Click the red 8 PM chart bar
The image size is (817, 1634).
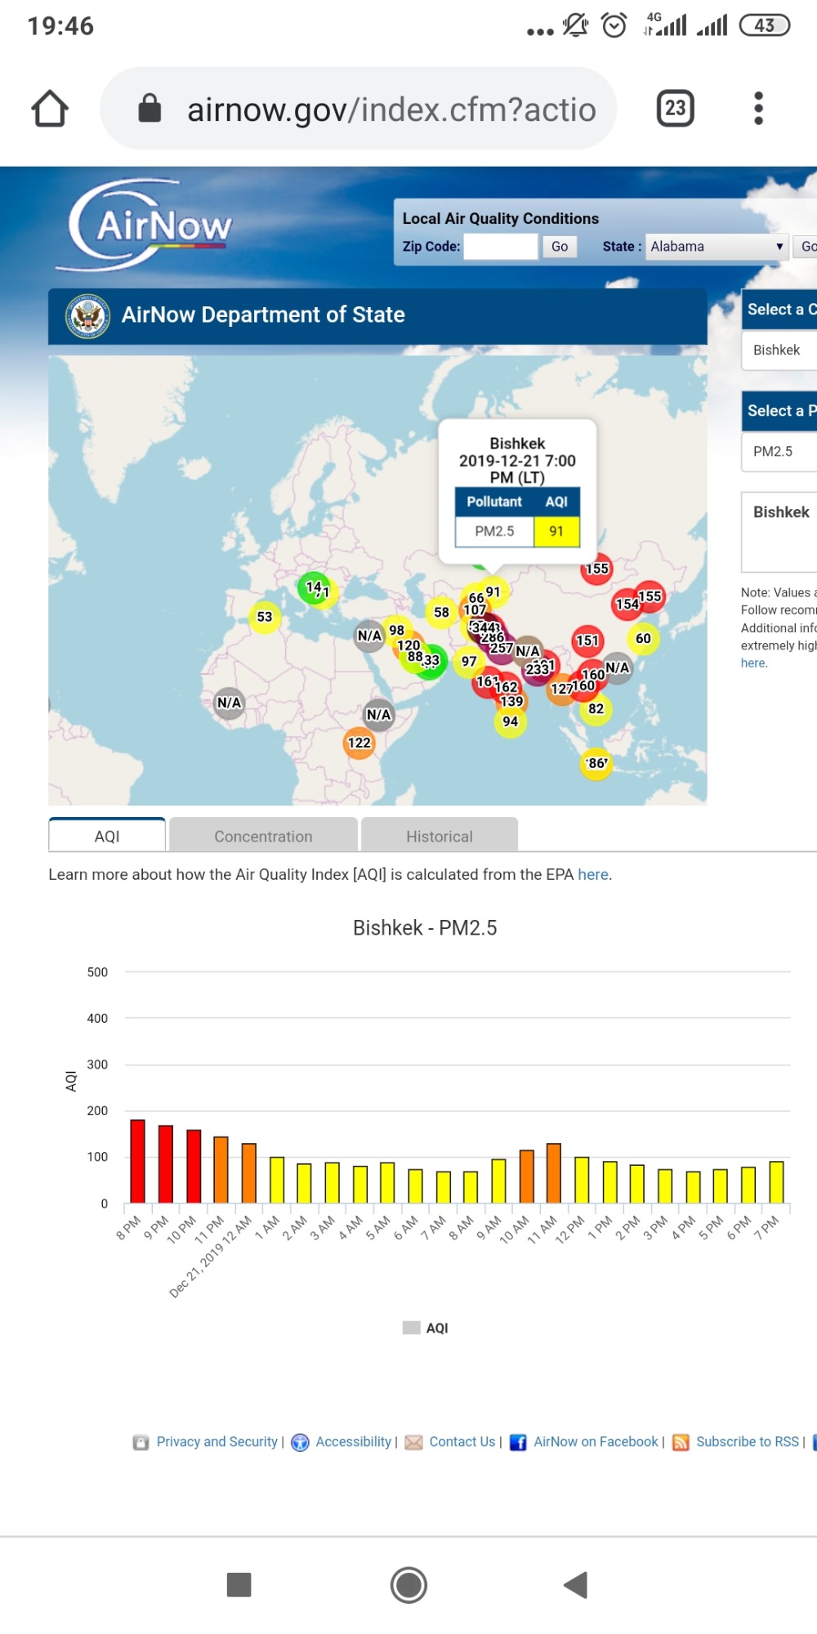[137, 1161]
